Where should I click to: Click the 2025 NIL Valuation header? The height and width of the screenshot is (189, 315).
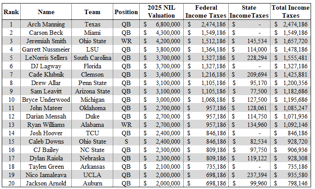coord(161,12)
